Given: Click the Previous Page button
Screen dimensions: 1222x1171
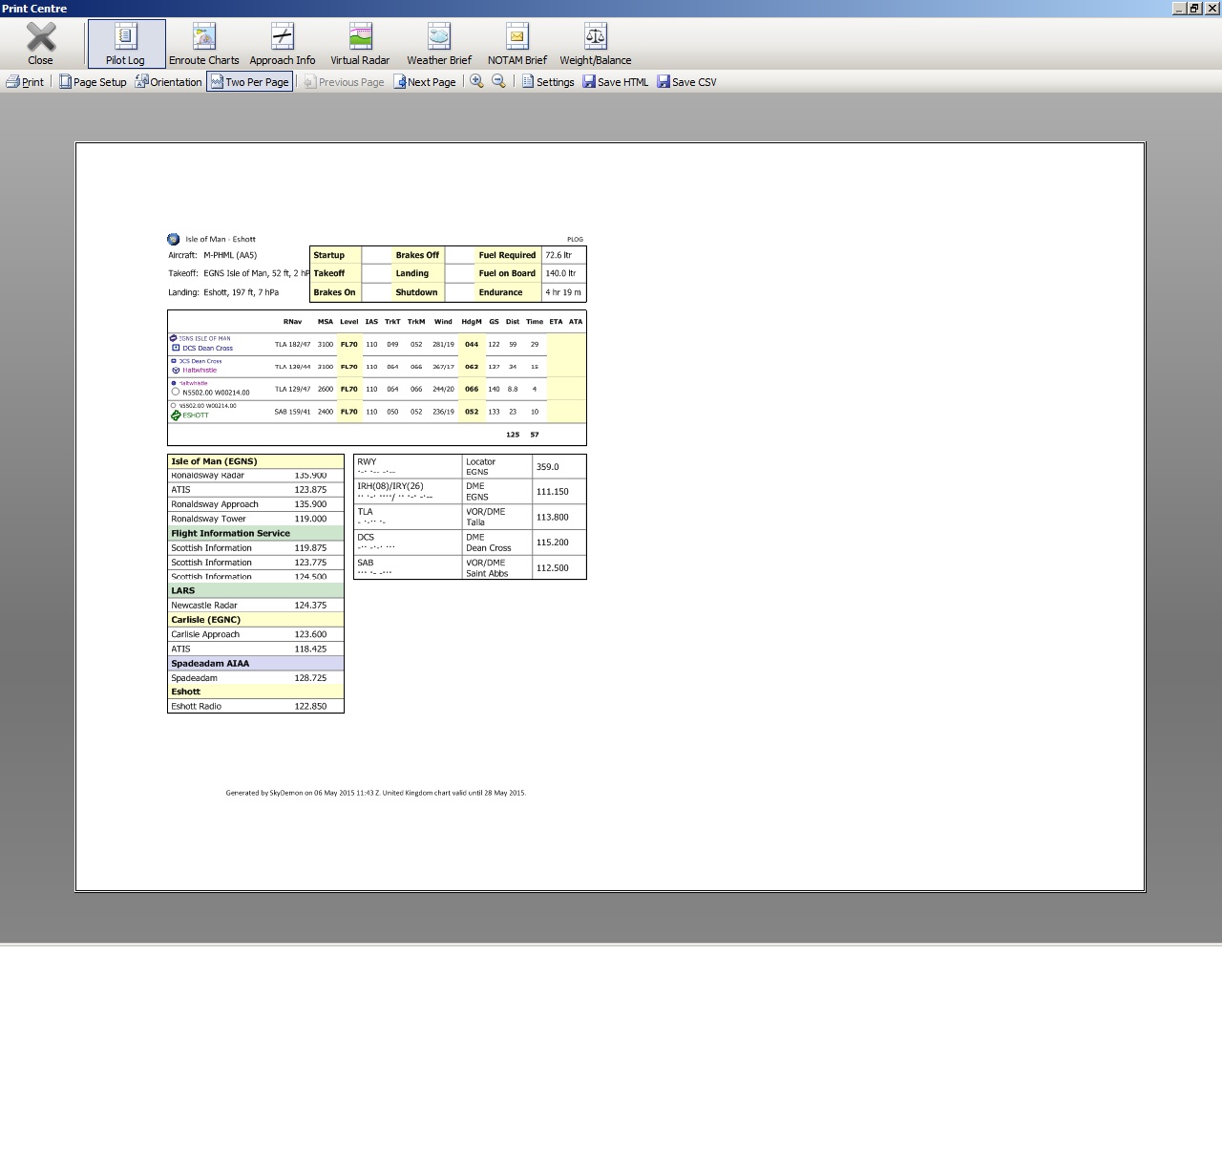Looking at the screenshot, I should tap(344, 82).
